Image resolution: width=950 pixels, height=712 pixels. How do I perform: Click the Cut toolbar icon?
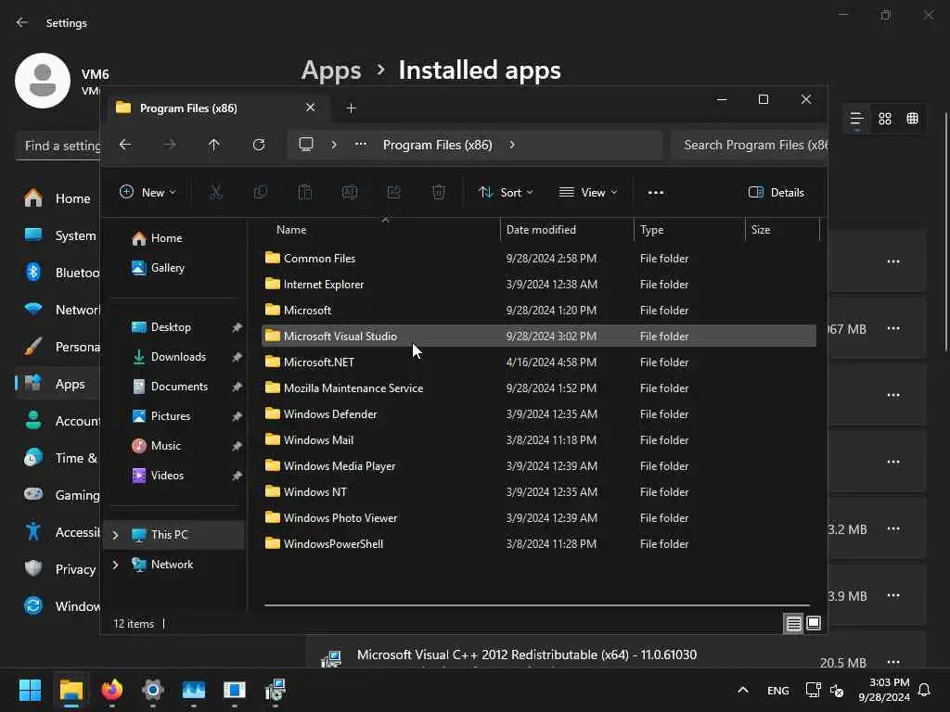215,193
